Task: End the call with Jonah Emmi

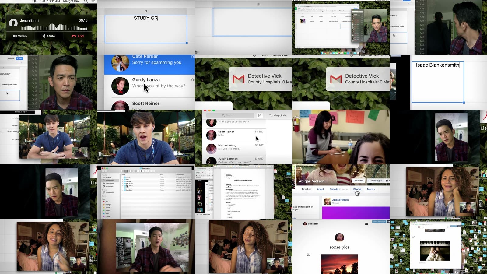Action: pyautogui.click(x=78, y=36)
